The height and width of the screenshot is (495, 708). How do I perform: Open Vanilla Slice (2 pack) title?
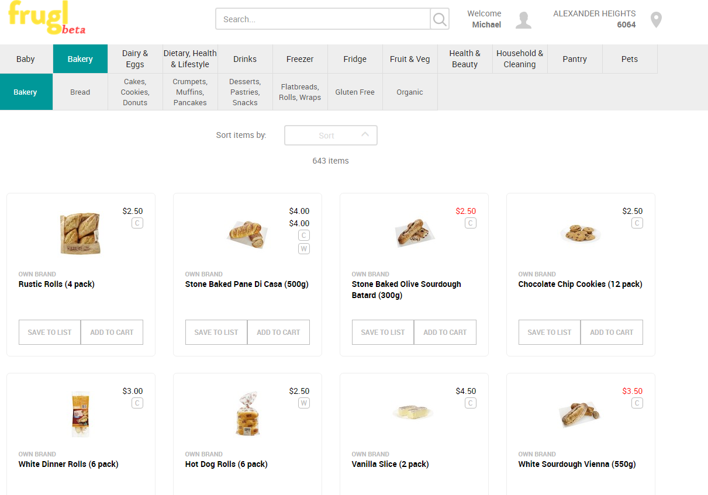coord(391,465)
